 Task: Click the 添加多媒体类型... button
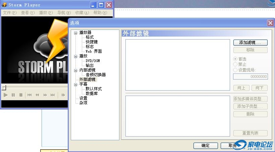point(251,99)
